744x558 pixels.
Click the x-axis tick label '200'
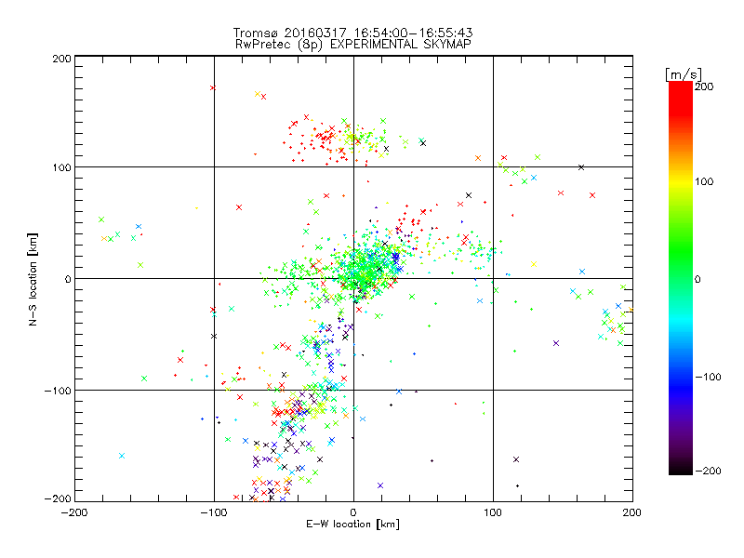click(x=632, y=512)
